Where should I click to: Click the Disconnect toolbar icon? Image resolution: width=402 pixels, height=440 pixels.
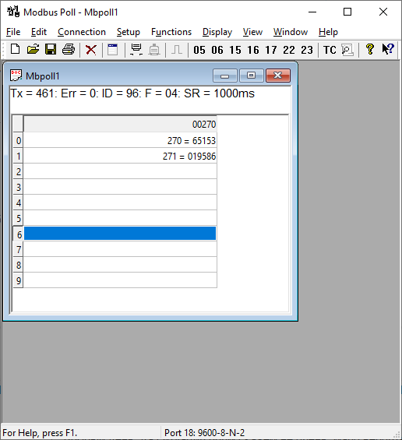(154, 50)
